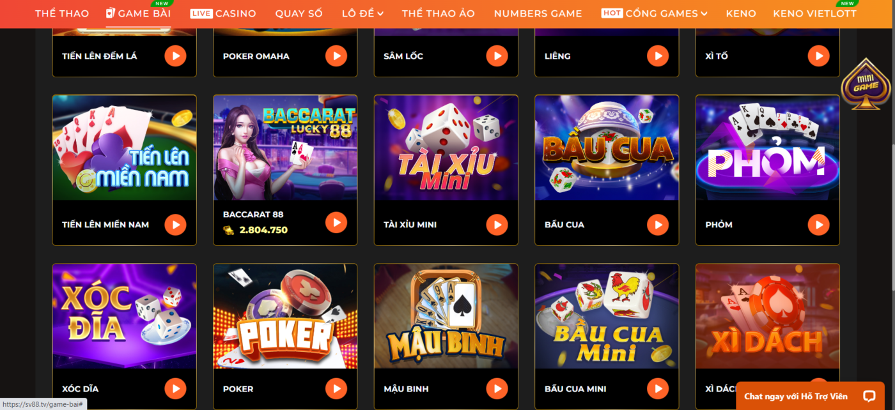Click play button for Baccarat 88
895x410 pixels.
(x=336, y=222)
